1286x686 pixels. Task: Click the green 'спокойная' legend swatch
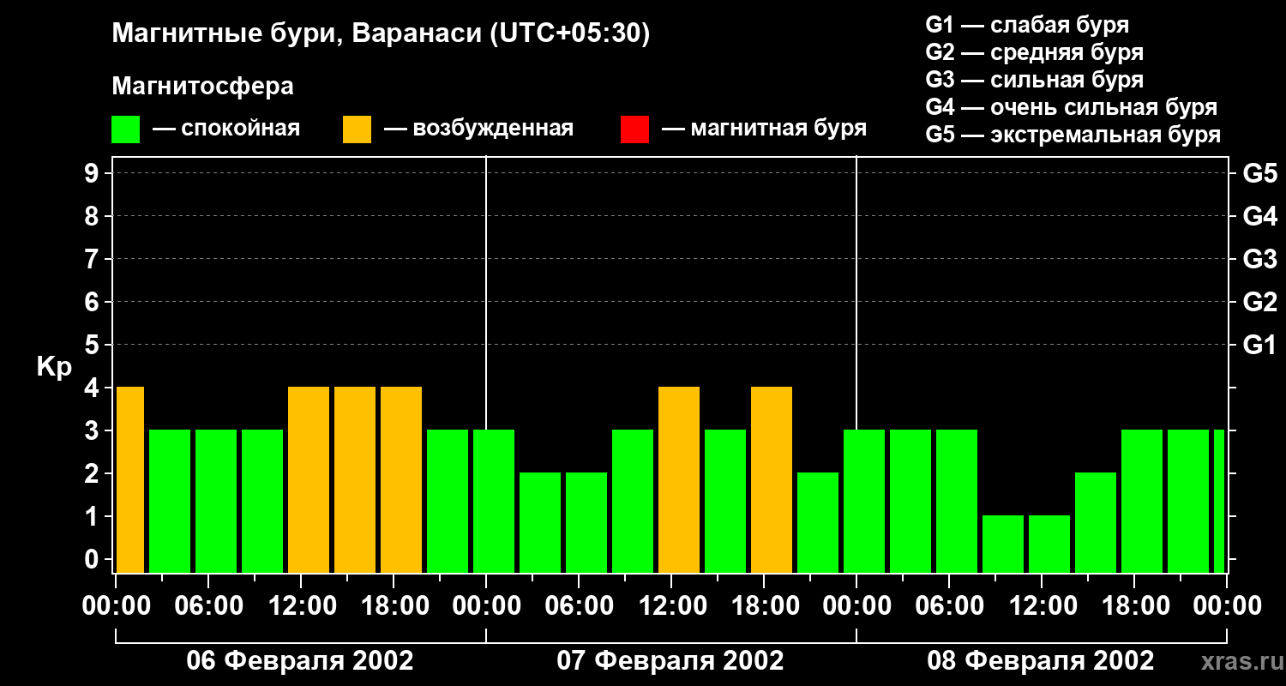pyautogui.click(x=126, y=129)
